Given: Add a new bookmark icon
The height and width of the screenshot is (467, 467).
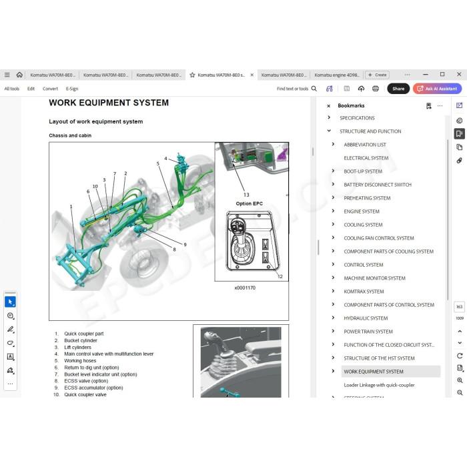Looking at the screenshot, I should tap(428, 105).
